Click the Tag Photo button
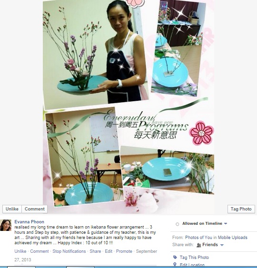Screen dimensions: 257x268 241,209
